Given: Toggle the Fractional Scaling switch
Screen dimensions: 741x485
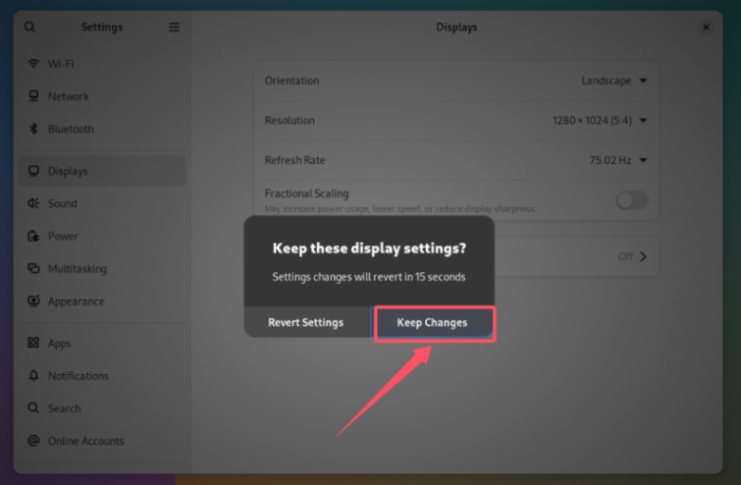Looking at the screenshot, I should coord(632,200).
